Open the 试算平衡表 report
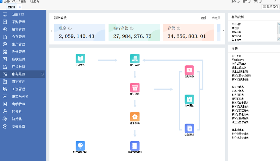 (x=238, y=91)
